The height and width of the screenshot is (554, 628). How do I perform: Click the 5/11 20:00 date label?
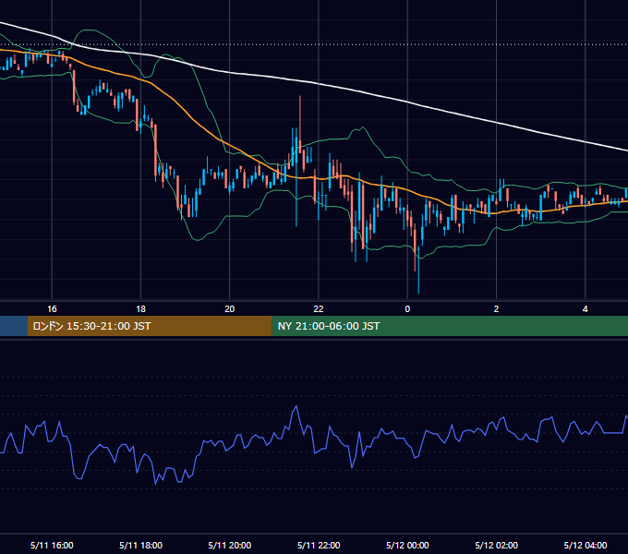(230, 546)
